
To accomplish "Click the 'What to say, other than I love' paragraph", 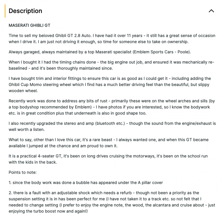I will click(109, 143).
